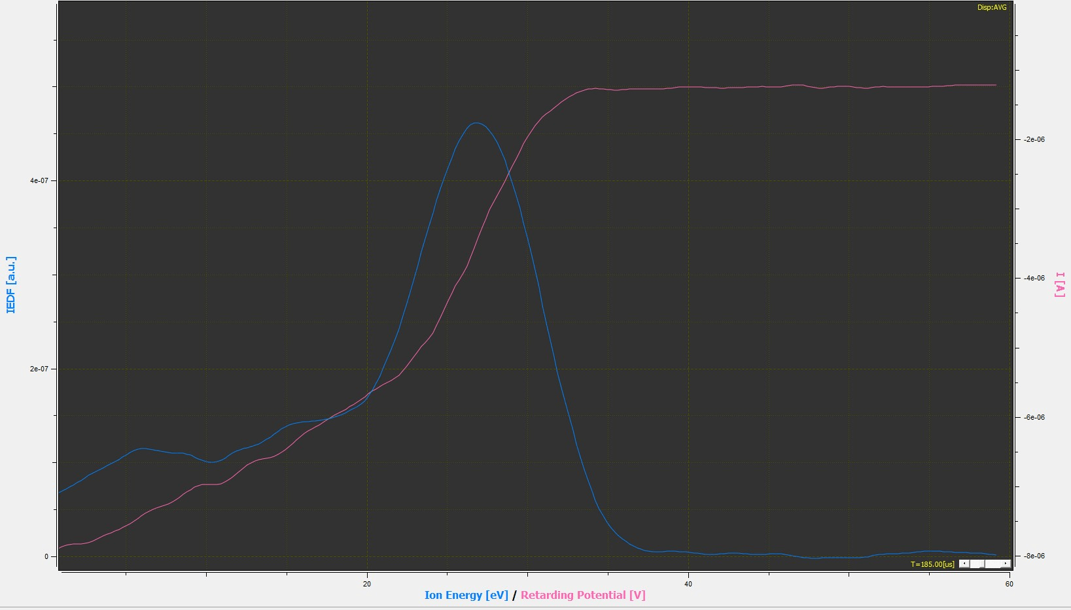1071x610 pixels.
Task: Click the scrollbar track right of the thumb
Action: coord(992,564)
